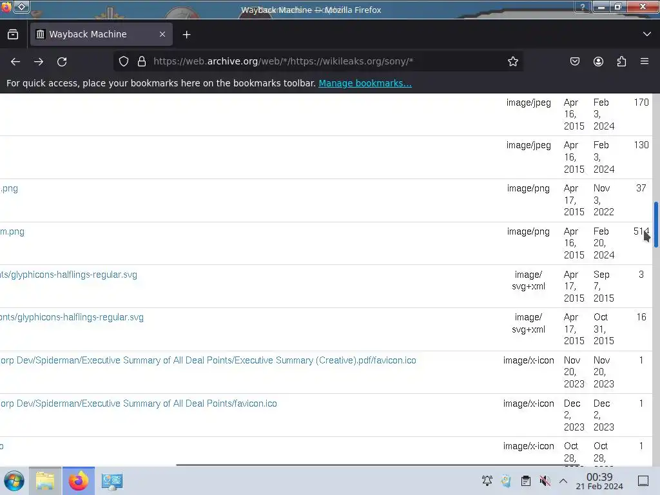View site security padlock info
This screenshot has height=495, width=660.
(x=142, y=61)
